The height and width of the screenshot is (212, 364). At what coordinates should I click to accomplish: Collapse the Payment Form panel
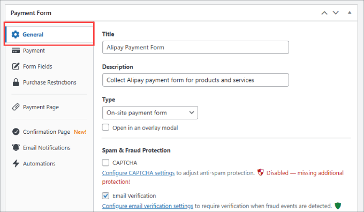(x=350, y=12)
